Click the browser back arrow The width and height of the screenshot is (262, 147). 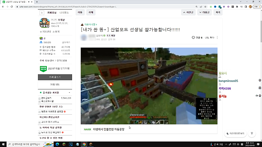point(3,7)
